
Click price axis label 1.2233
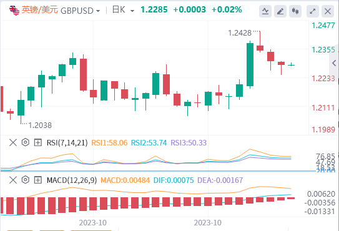(323, 78)
